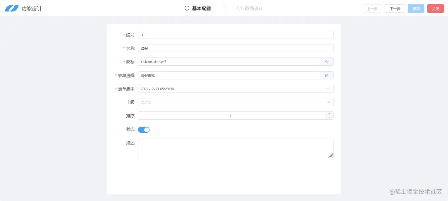This screenshot has width=448, height=201.
Task: Expand the 表单版本 version dropdown
Action: pos(235,89)
